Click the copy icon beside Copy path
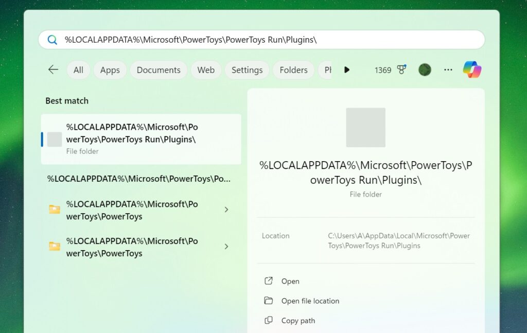This screenshot has height=333, width=527. click(268, 320)
